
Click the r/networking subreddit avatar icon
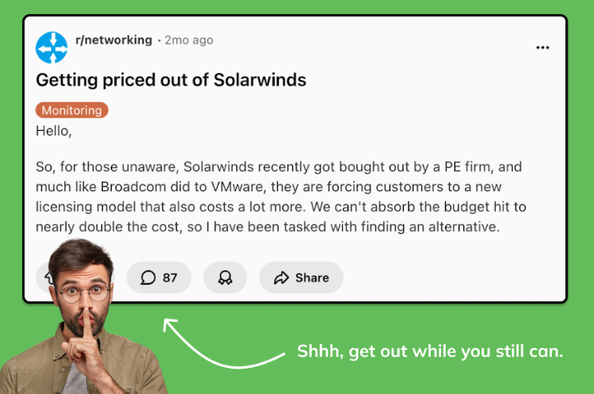coord(52,48)
